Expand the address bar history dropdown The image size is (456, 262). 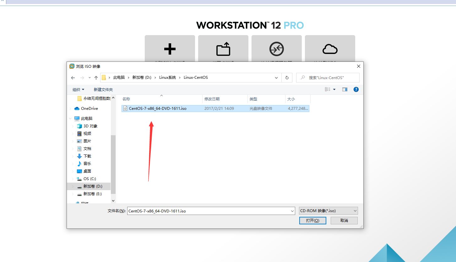coord(276,78)
